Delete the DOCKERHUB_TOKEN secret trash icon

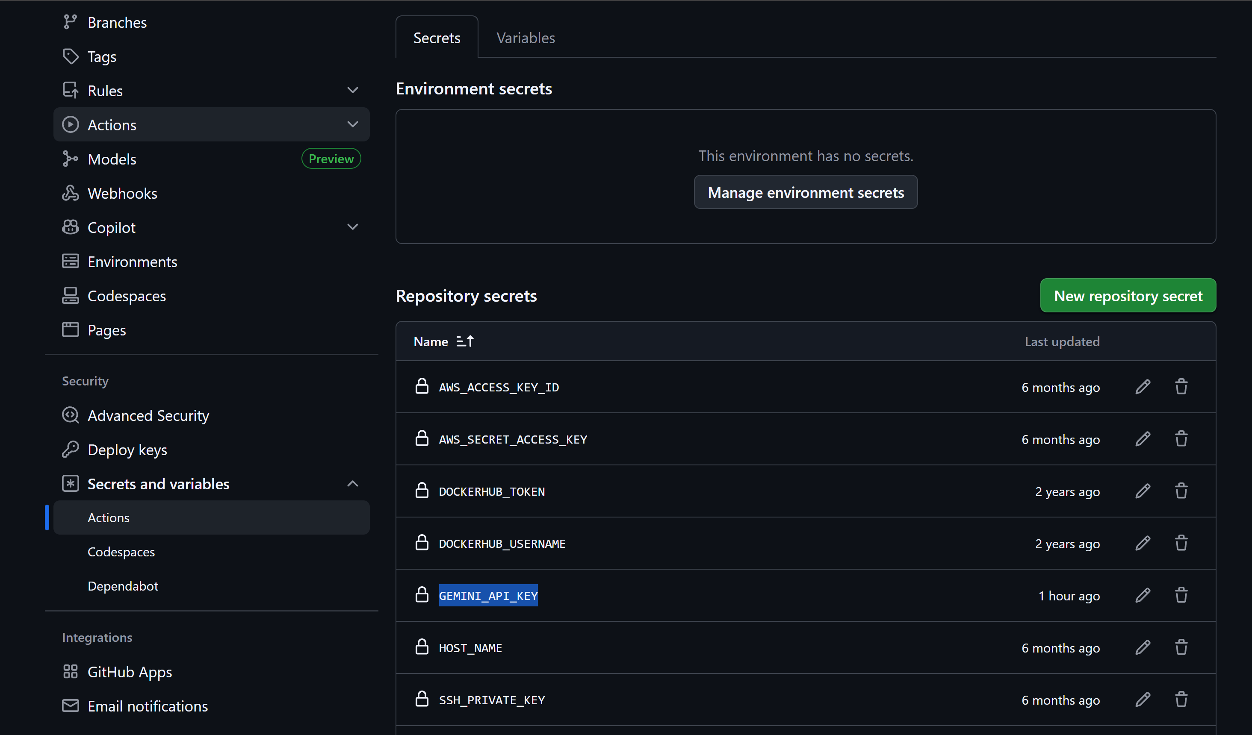1181,491
